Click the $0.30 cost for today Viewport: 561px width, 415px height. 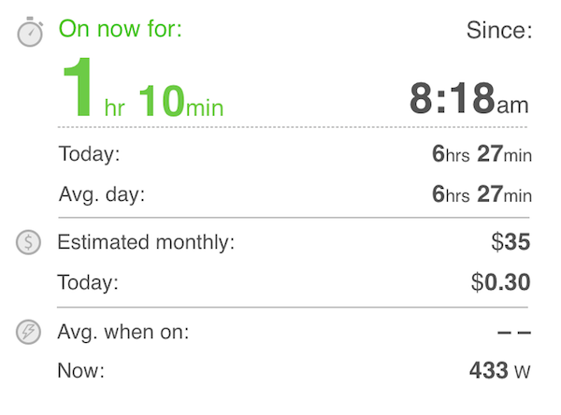pos(501,282)
